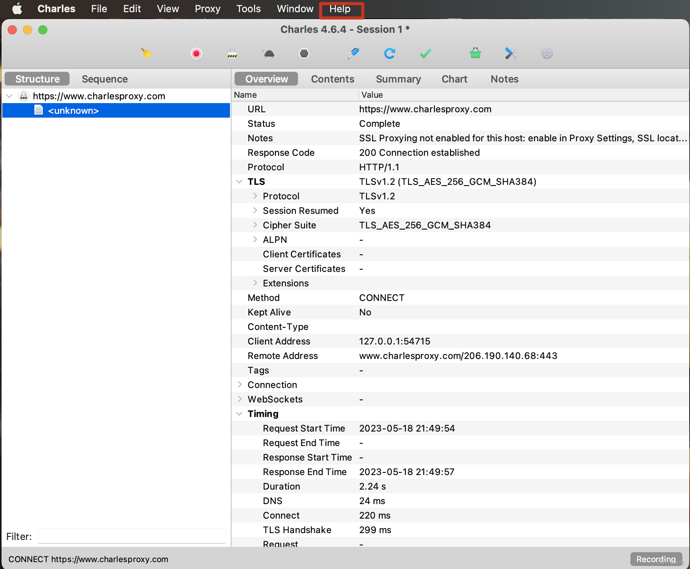The width and height of the screenshot is (690, 569).
Task: Select the Chart tab
Action: [454, 79]
